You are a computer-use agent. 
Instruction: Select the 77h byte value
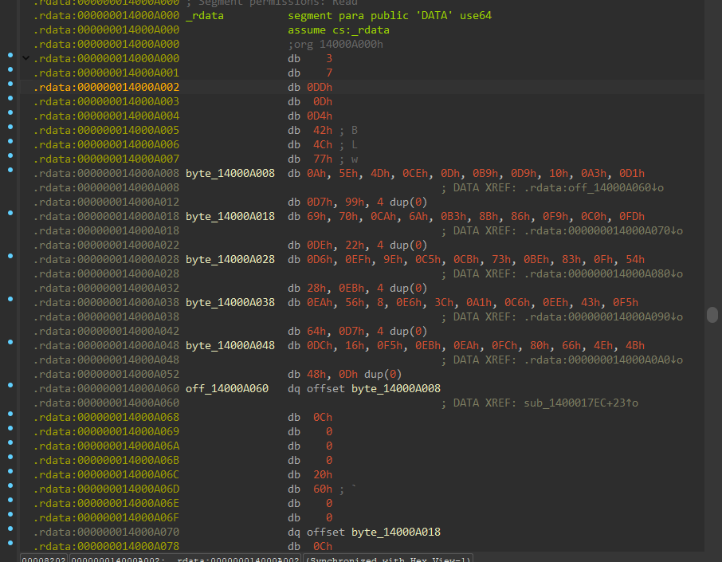click(x=322, y=159)
